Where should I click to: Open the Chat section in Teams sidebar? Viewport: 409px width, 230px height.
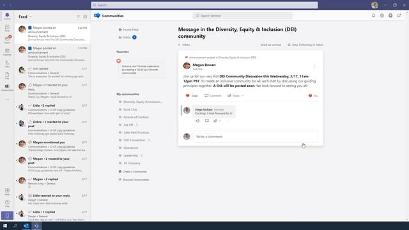coord(7,28)
